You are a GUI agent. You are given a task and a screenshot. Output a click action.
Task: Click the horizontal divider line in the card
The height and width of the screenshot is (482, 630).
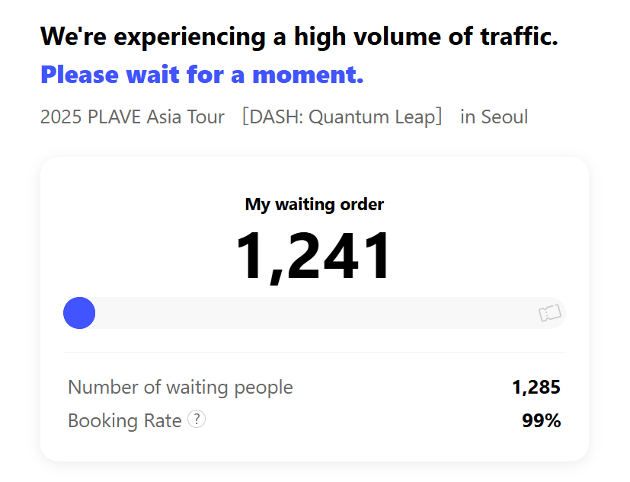tap(314, 353)
